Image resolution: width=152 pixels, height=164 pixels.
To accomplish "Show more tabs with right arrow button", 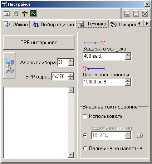I will (147, 24).
